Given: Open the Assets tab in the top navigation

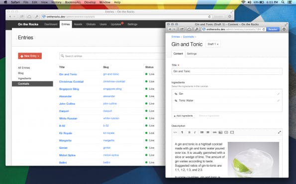Looking at the screenshot, I should point(78,24).
